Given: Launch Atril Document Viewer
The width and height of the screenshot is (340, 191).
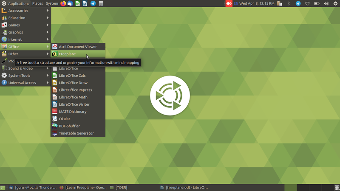Looking at the screenshot, I should click(78, 47).
